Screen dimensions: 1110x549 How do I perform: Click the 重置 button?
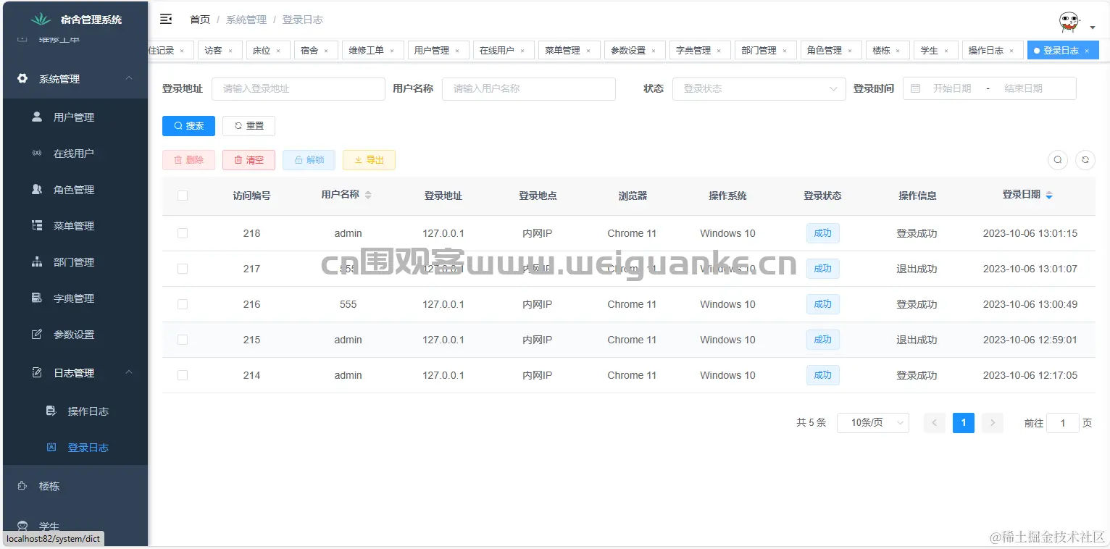[249, 125]
